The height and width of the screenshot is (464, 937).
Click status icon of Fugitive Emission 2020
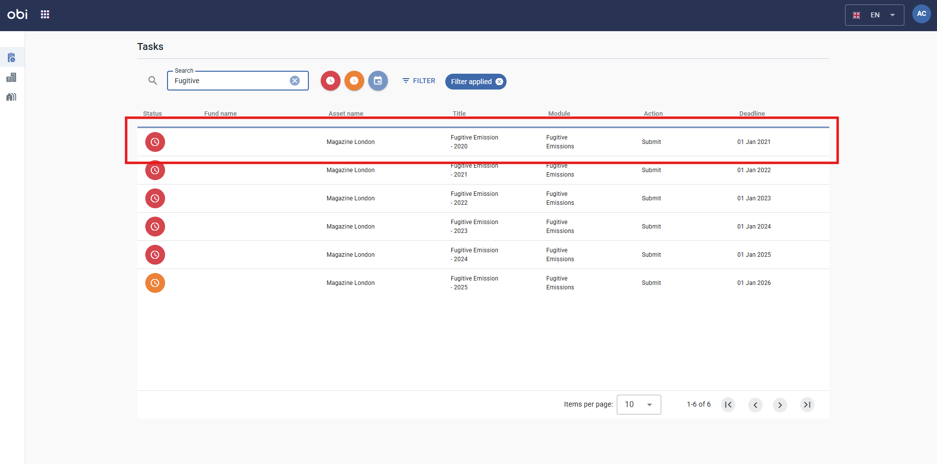click(x=155, y=142)
